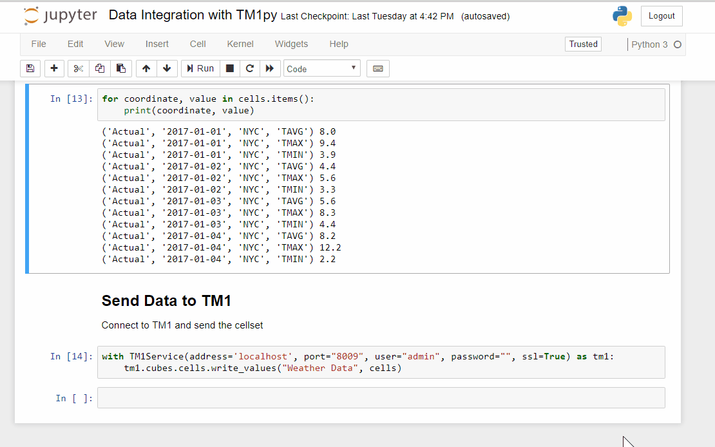This screenshot has width=715, height=447.
Task: Restart kernel and rerun with the fast-forward icon
Action: pos(269,68)
